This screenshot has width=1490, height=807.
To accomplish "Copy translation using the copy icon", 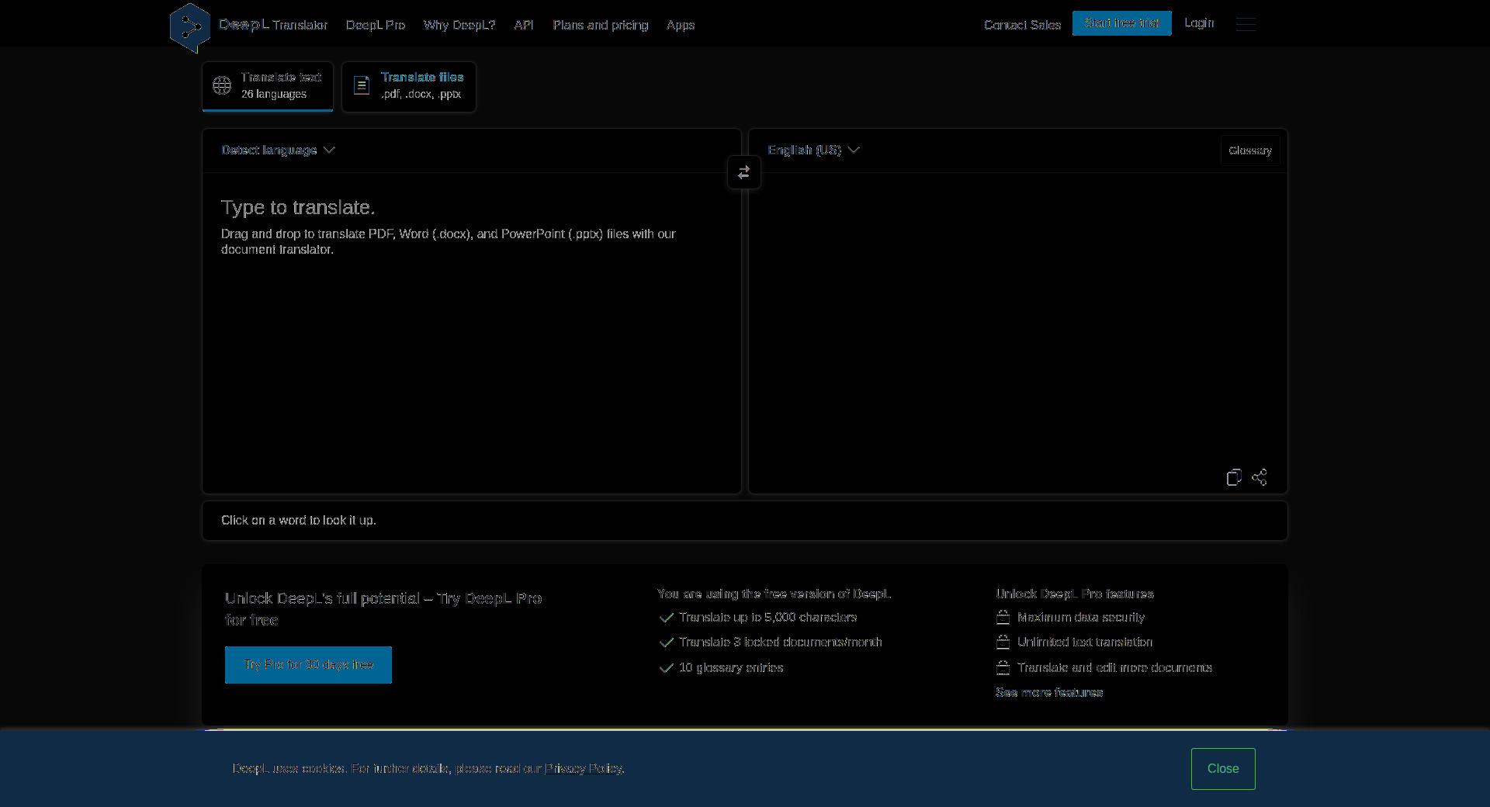I will coord(1234,477).
